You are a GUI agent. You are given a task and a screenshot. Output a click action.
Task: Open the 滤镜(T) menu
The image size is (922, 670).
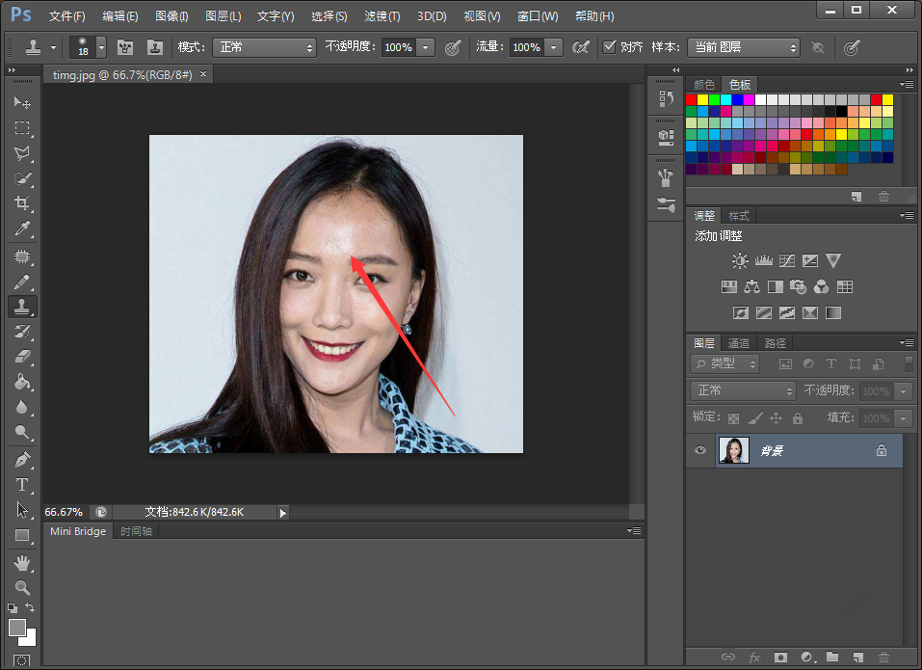[382, 16]
